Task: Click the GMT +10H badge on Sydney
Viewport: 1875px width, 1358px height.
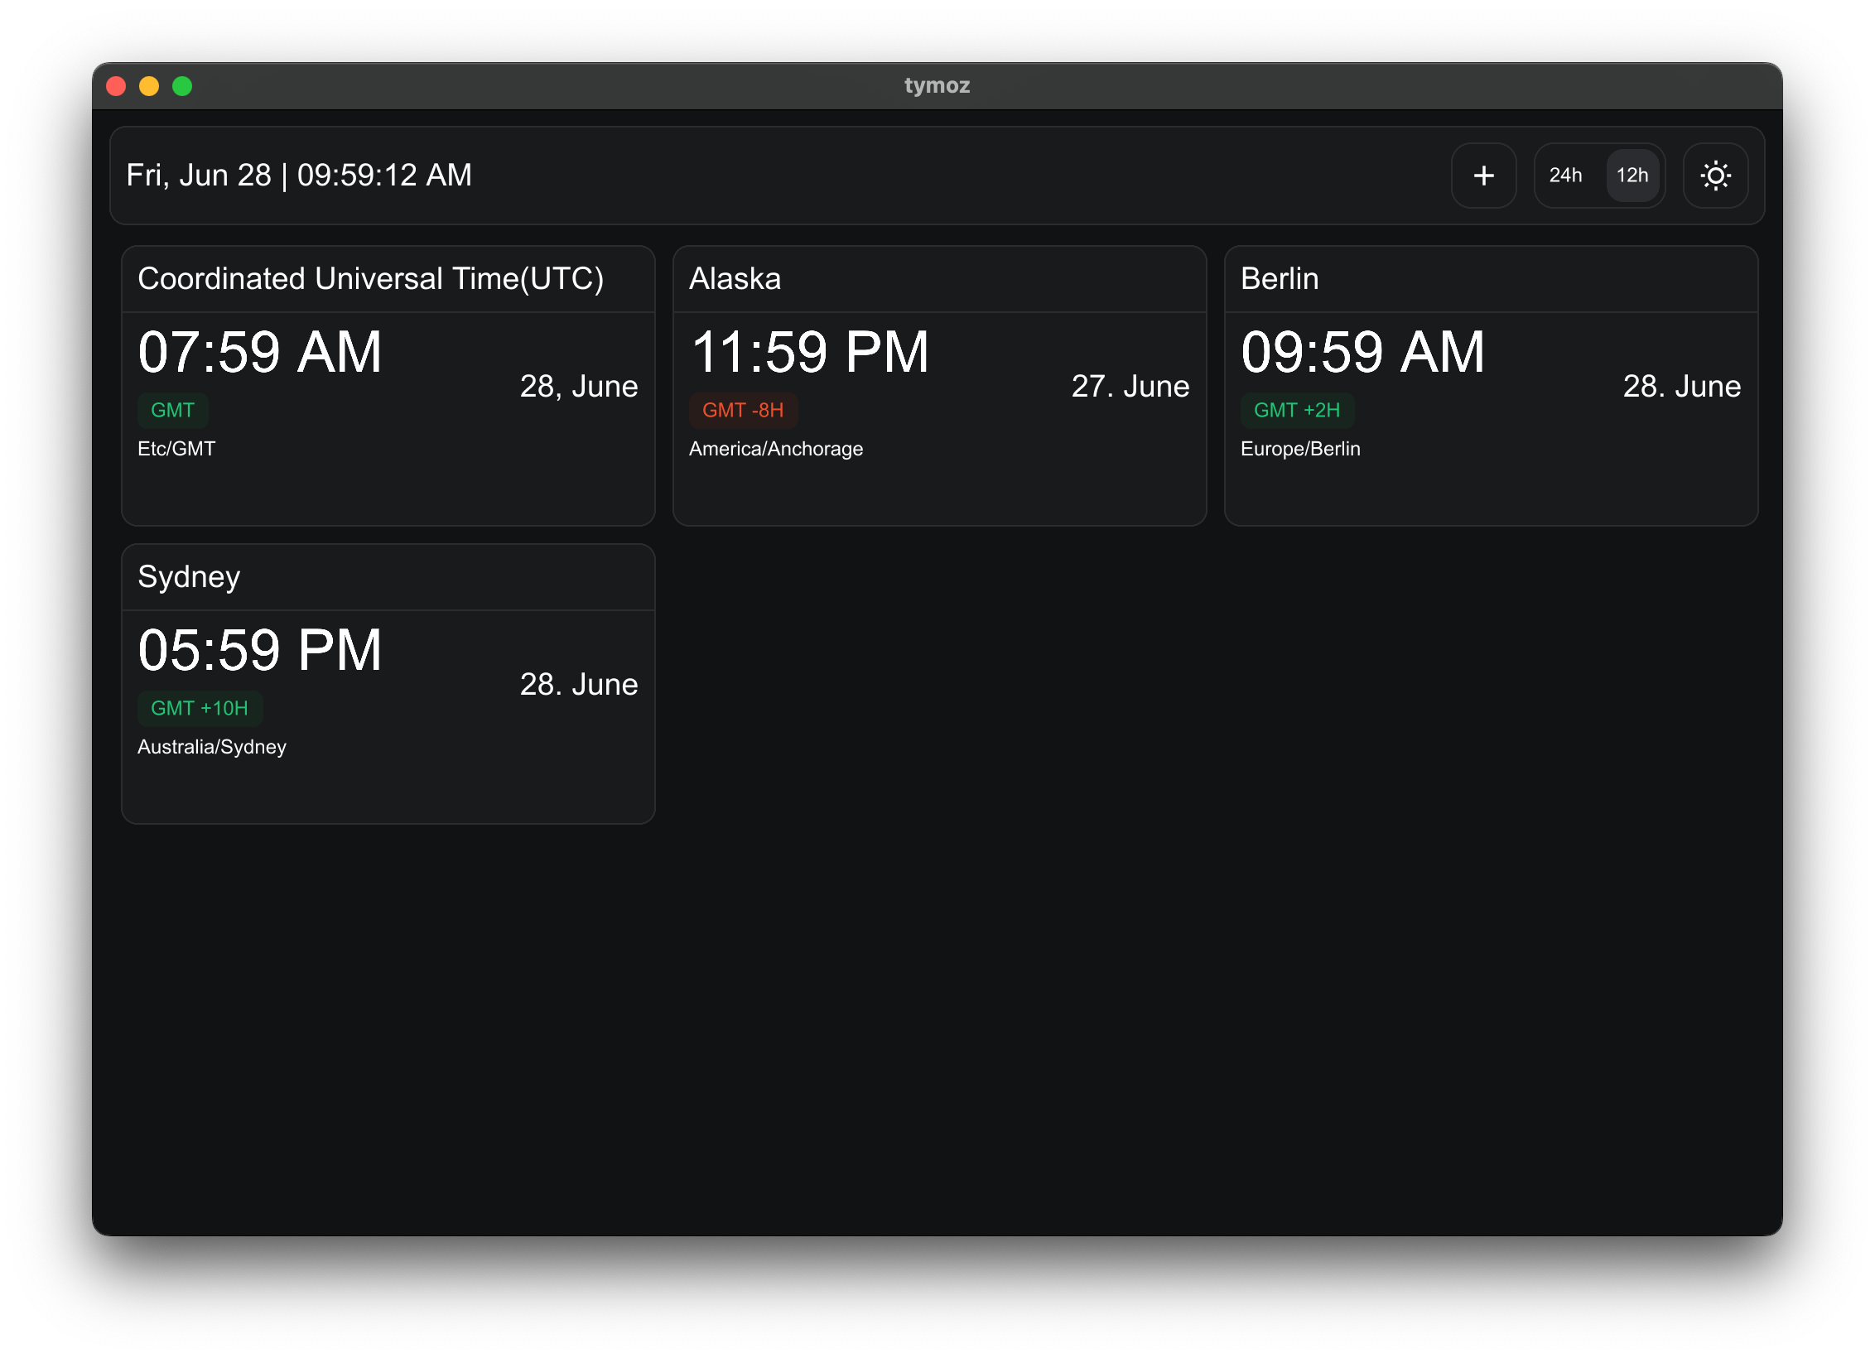Action: 199,708
